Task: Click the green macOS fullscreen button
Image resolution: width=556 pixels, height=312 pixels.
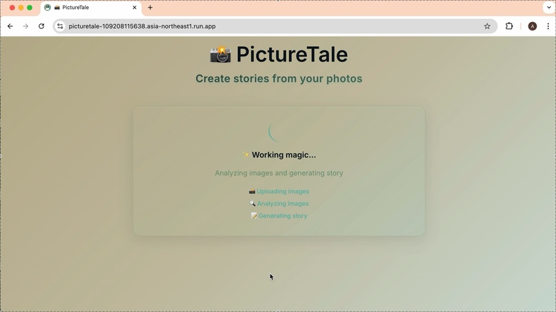Action: 30,8
